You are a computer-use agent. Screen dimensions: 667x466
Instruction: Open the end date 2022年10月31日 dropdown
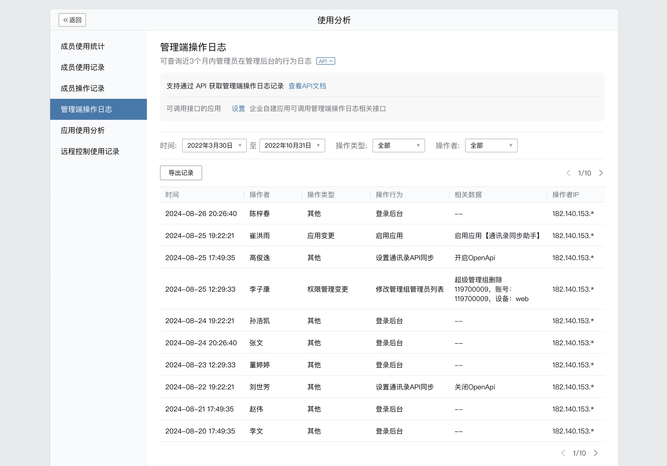coord(292,146)
